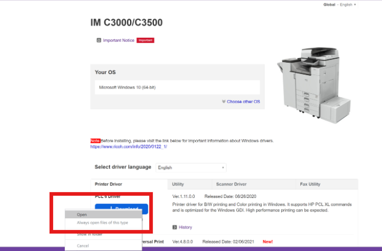Open the History link
Image resolution: width=382 pixels, height=251 pixels.
[185, 227]
